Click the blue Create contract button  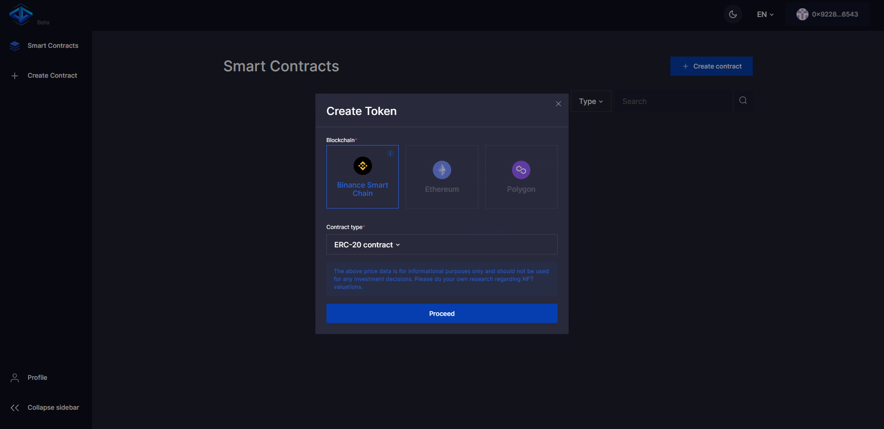tap(711, 66)
